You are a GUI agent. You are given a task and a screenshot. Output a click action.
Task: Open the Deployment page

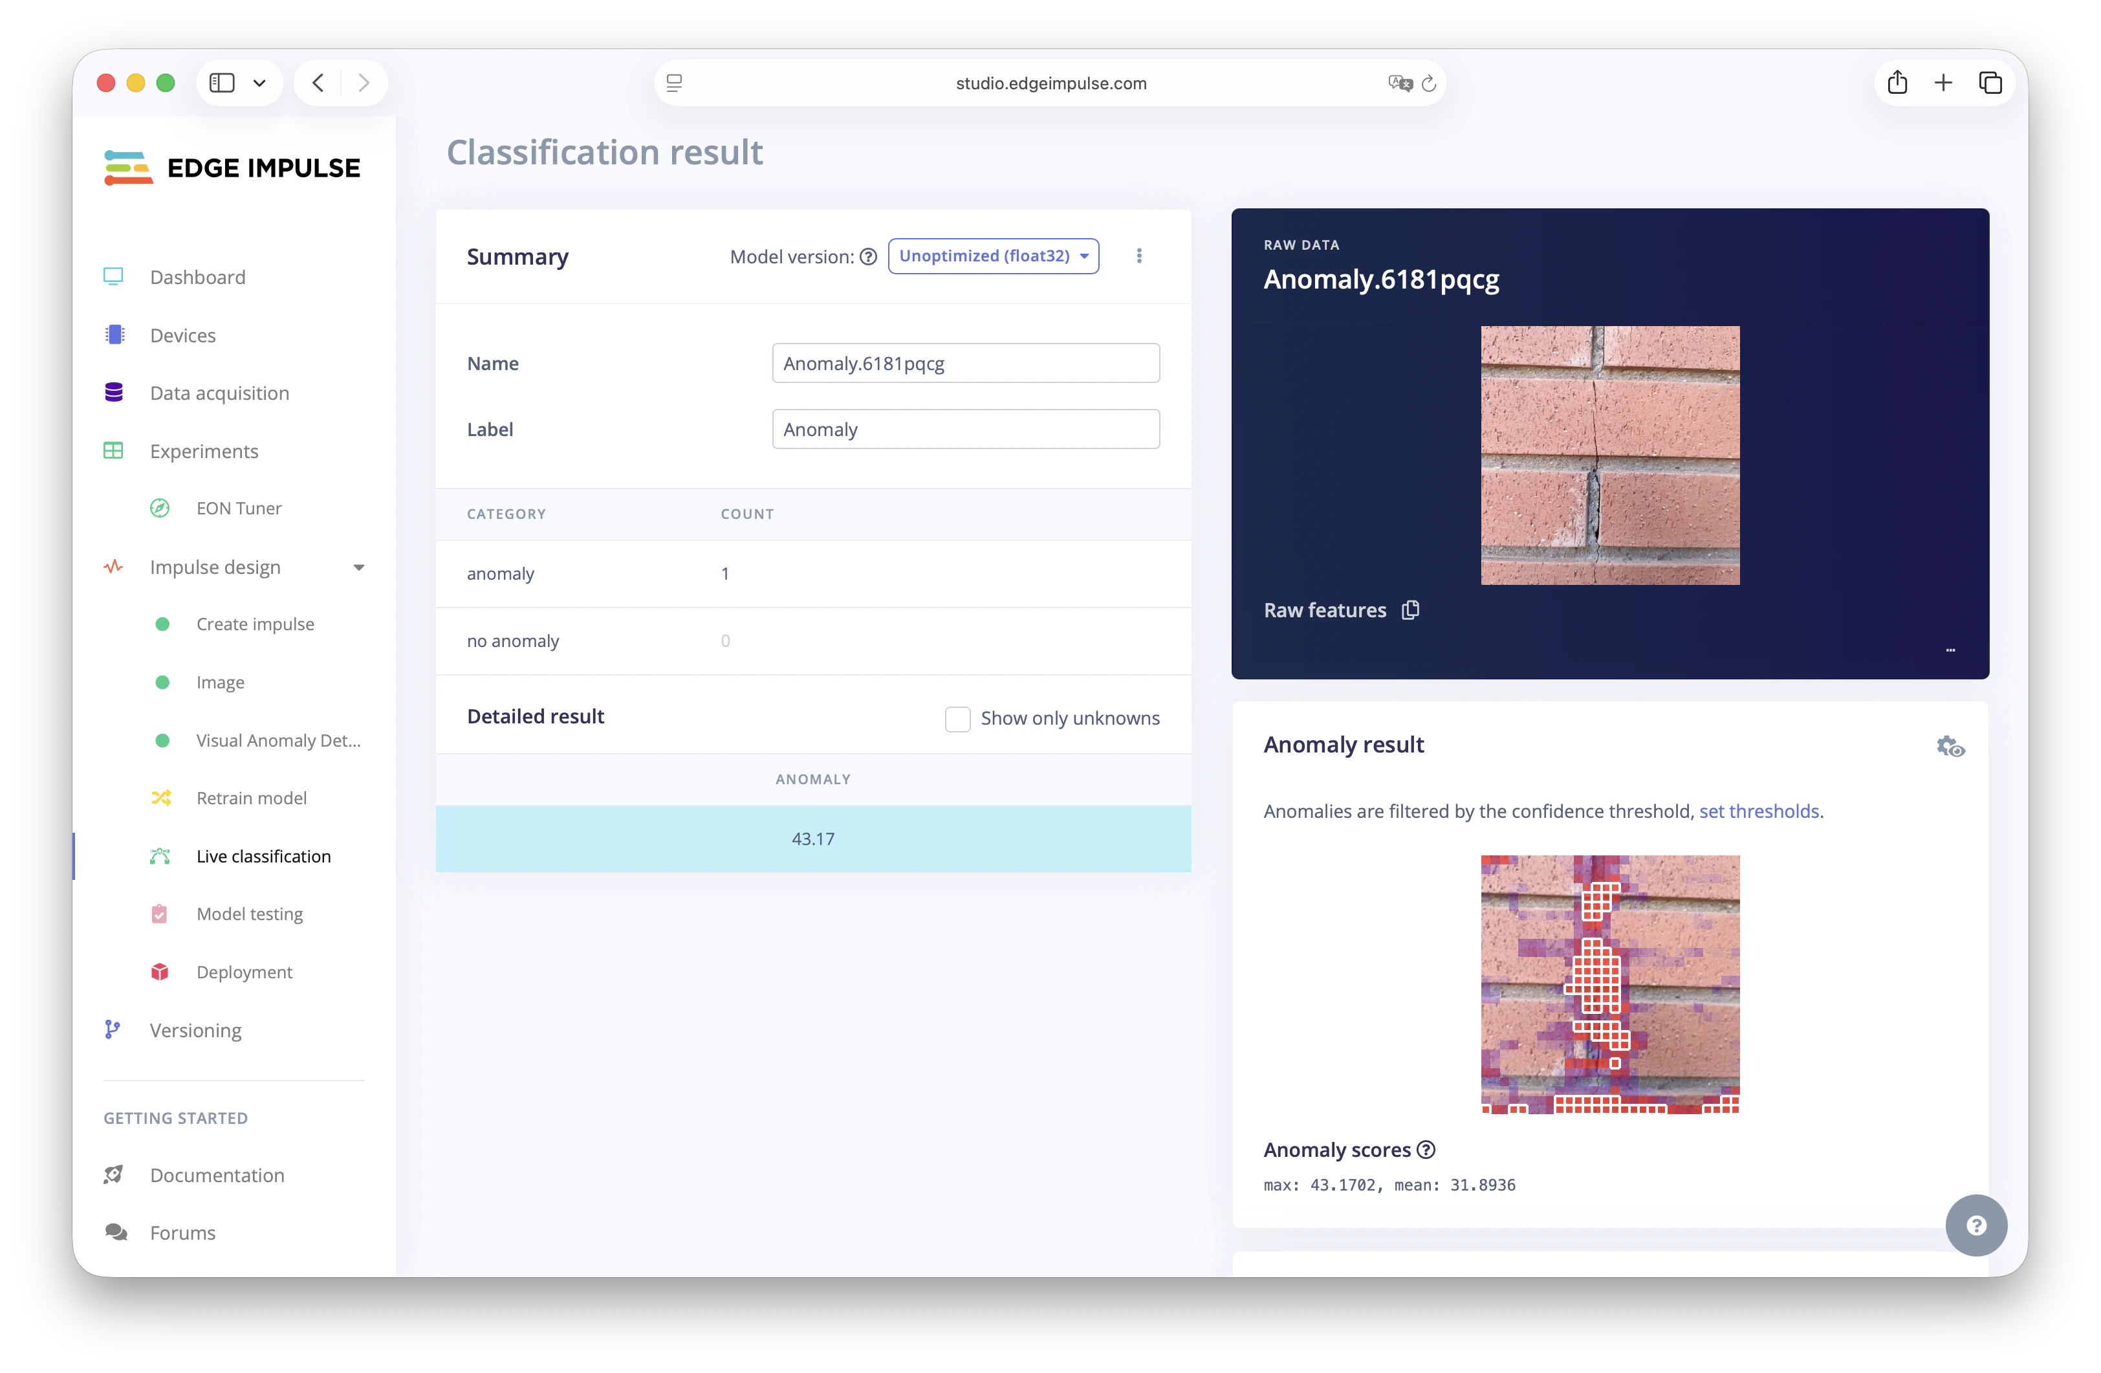pos(244,972)
